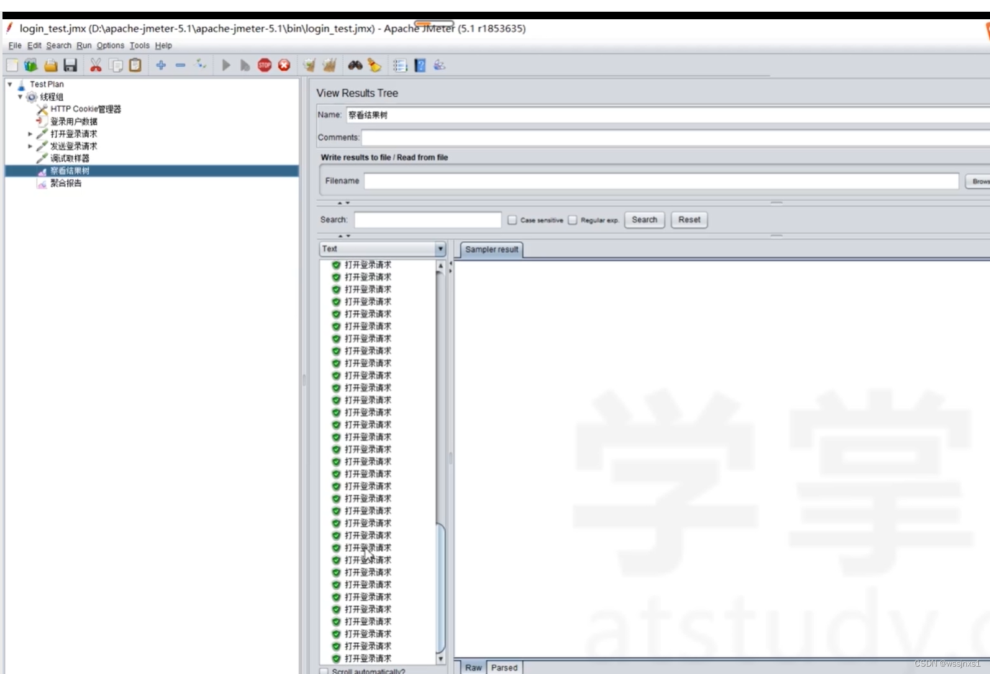Select the 聚合报告 aggregate report node
The width and height of the screenshot is (990, 674).
66,183
